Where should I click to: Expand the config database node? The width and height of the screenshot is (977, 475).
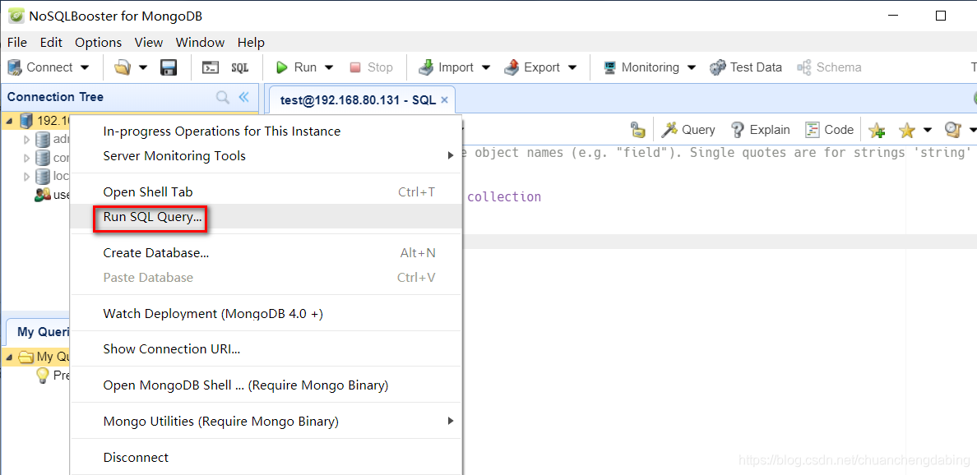(x=26, y=158)
